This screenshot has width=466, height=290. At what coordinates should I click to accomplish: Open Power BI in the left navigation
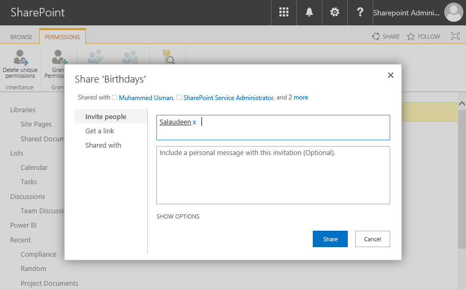[23, 225]
